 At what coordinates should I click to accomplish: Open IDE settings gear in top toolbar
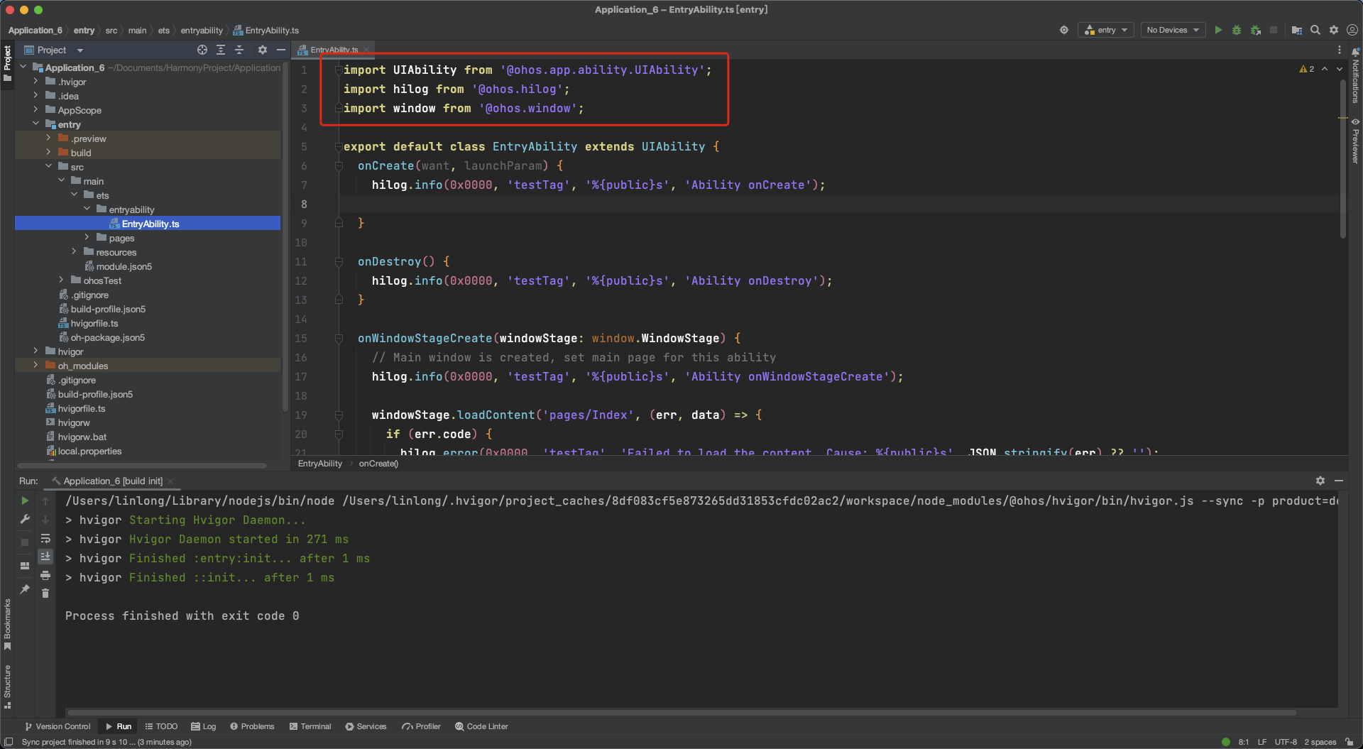click(x=1334, y=30)
